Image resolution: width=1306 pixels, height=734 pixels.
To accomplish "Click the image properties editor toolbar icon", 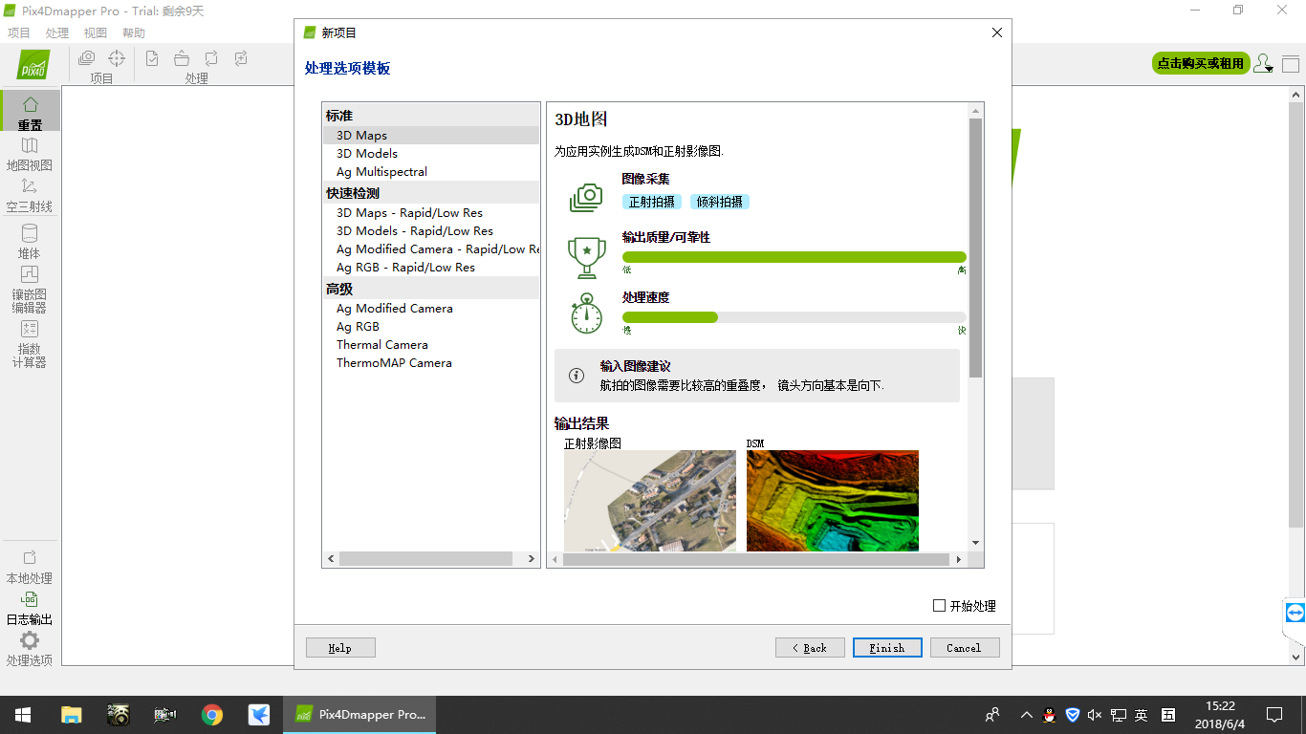I will click(86, 58).
